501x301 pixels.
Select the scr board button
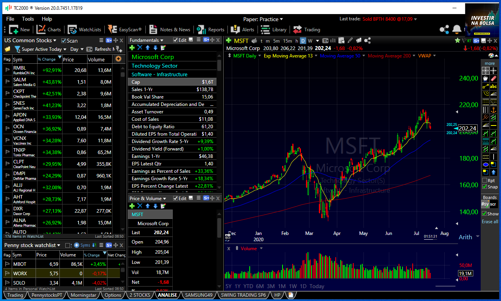(x=493, y=204)
